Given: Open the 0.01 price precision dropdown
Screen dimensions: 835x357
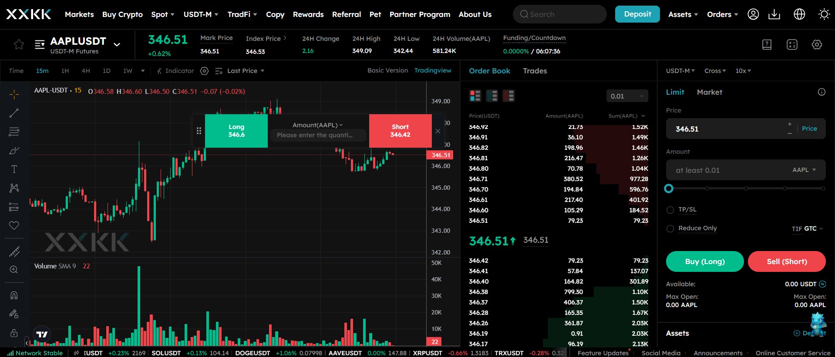Looking at the screenshot, I should pos(627,96).
